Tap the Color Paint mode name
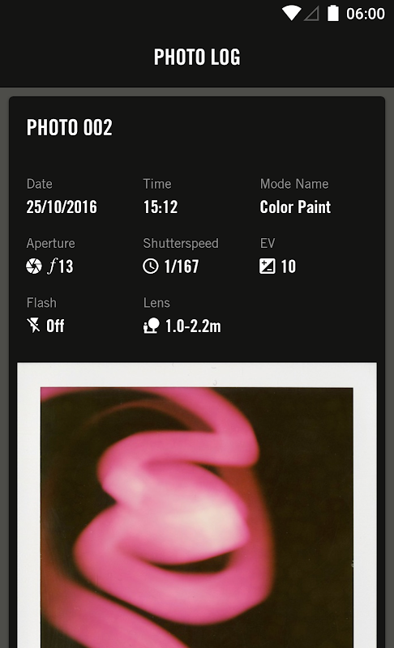Viewport: 394px width, 648px height. [x=295, y=207]
